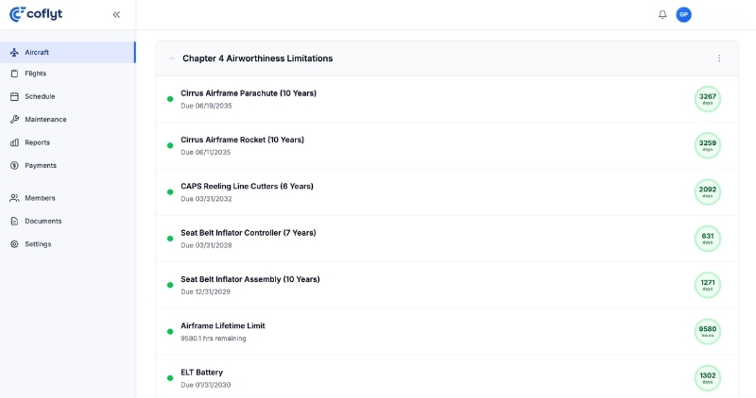Click the coflyt logo
Image resolution: width=756 pixels, height=398 pixels.
coord(36,14)
